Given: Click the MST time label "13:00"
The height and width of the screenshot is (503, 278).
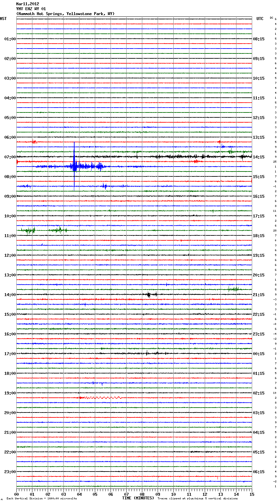Looking at the screenshot, I should (10, 275).
